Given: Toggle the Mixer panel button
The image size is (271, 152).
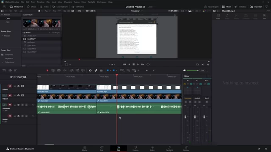Looking at the screenshot, I should coord(227,7).
